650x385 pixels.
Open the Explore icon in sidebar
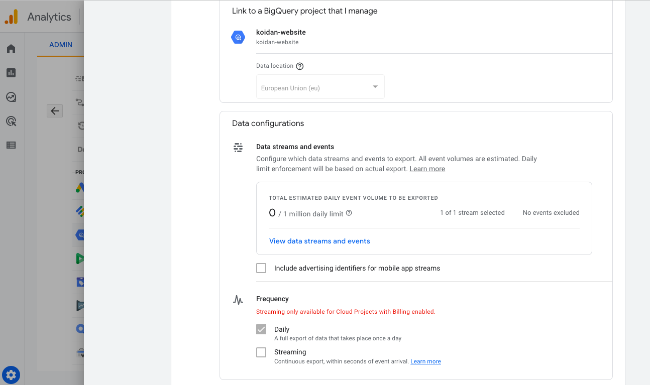[x=11, y=97]
